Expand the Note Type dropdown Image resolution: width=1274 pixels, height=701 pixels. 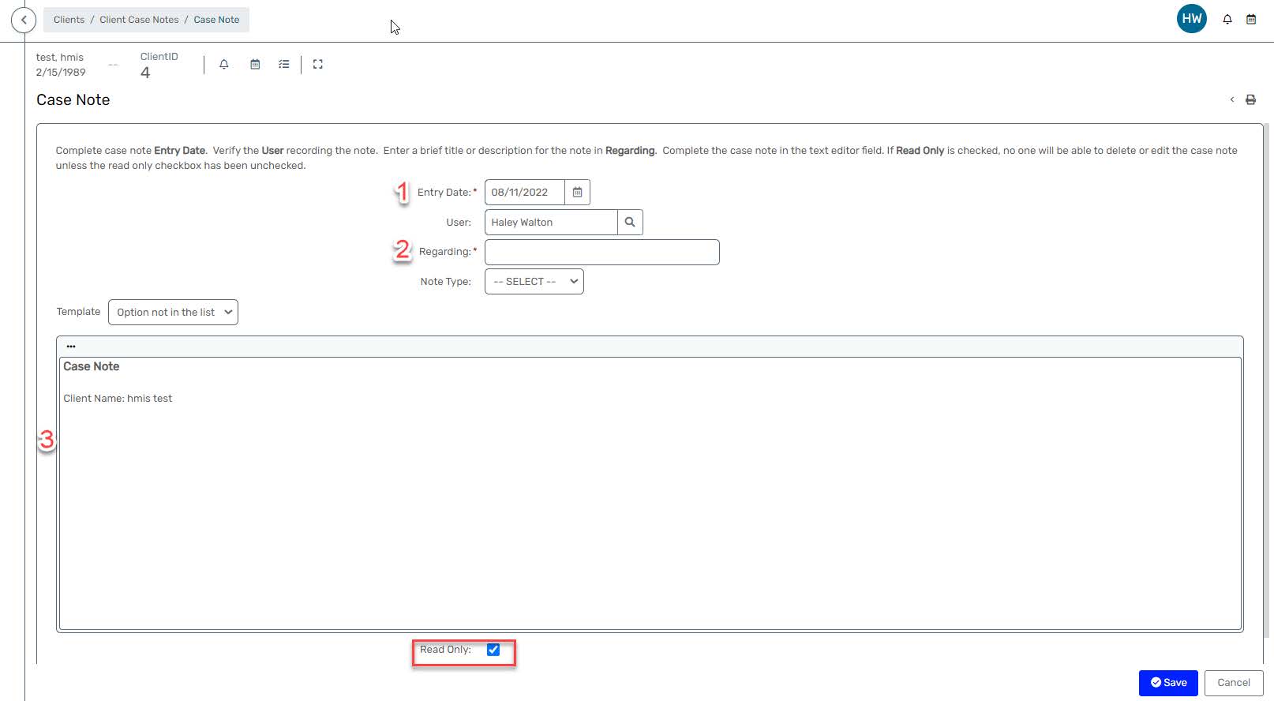pos(534,282)
